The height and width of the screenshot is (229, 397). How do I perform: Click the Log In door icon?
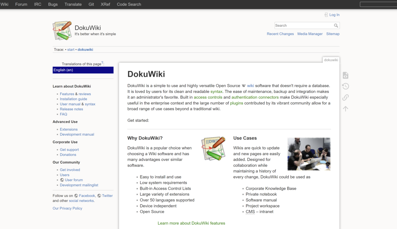[326, 15]
